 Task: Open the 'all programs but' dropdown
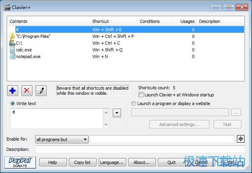point(62,139)
